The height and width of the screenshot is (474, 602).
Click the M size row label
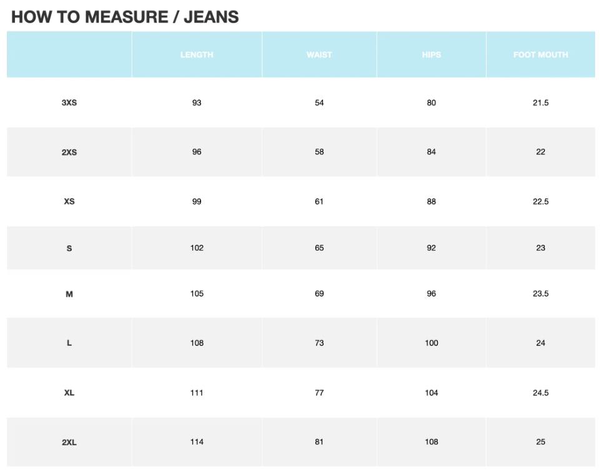coord(69,294)
